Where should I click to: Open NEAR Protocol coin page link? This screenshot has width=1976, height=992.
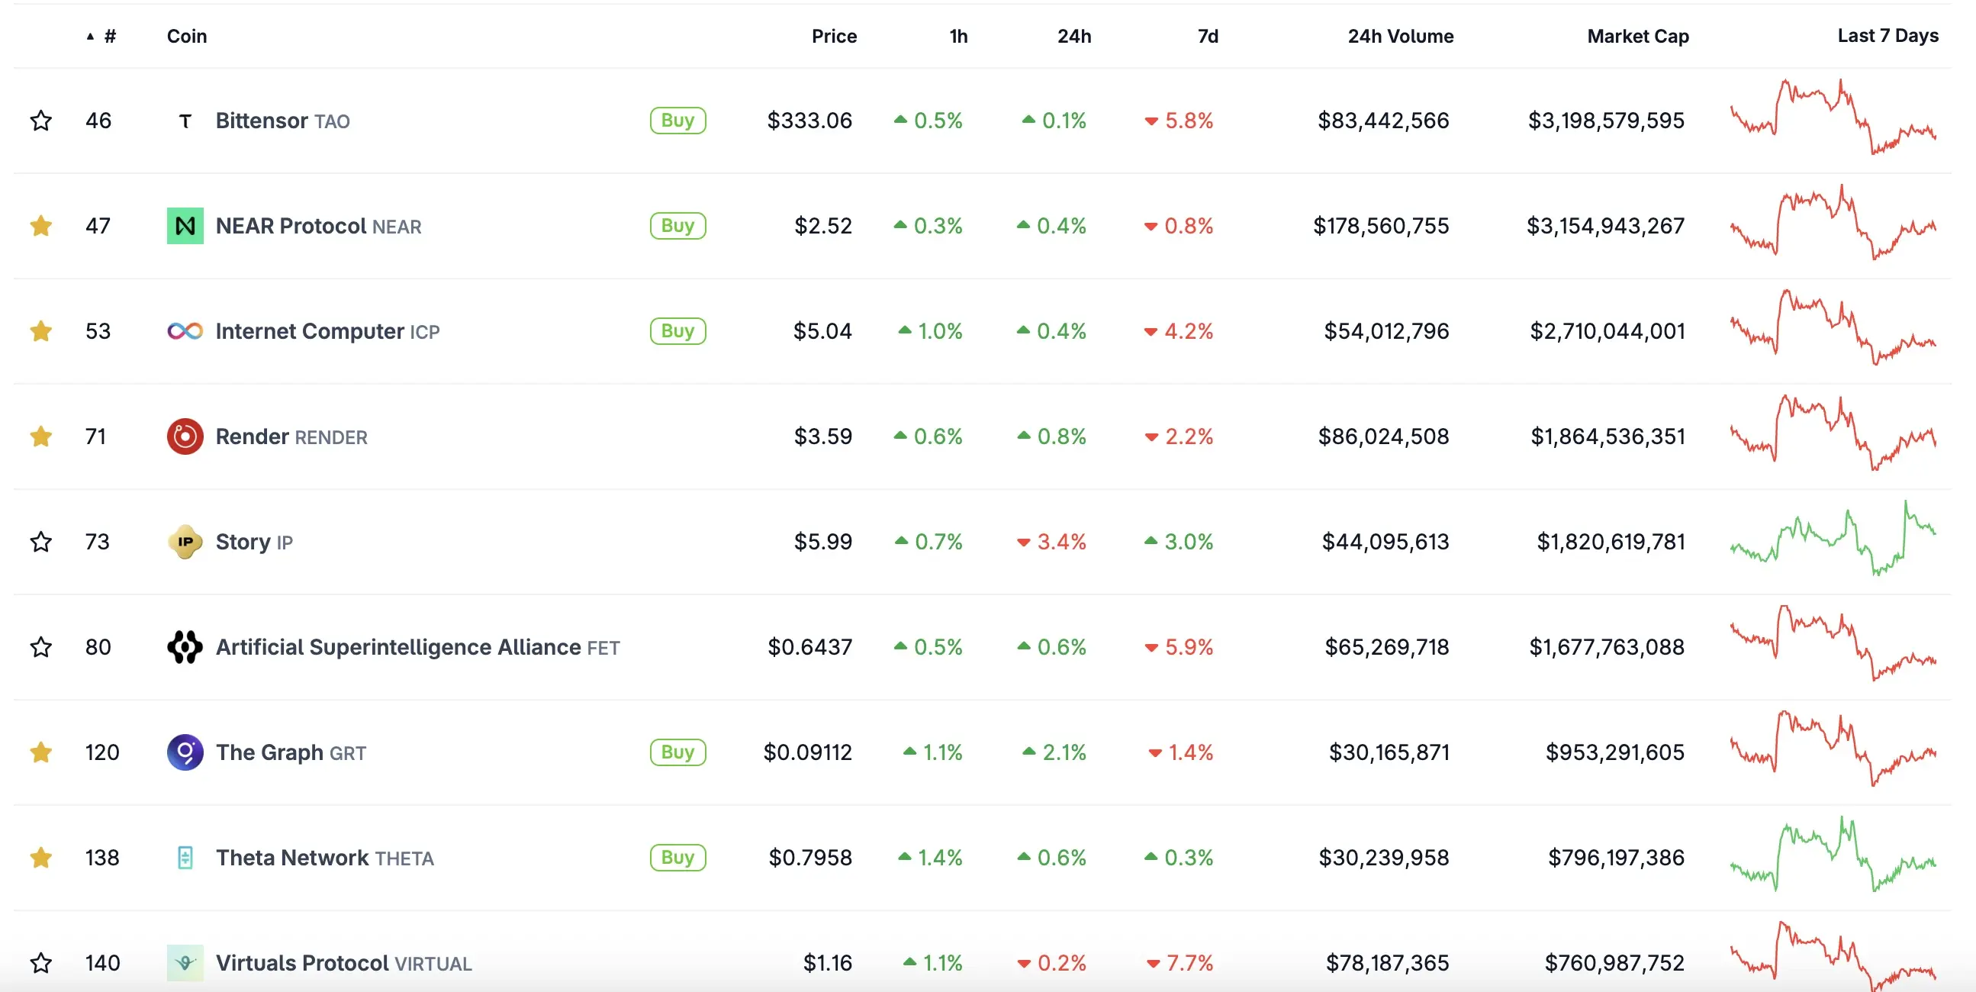[318, 226]
